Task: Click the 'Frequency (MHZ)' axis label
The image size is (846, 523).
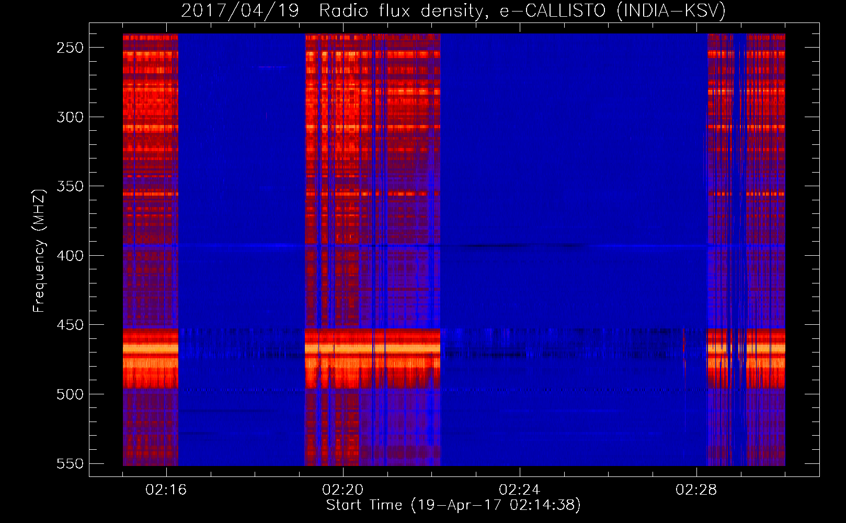Action: click(x=39, y=251)
